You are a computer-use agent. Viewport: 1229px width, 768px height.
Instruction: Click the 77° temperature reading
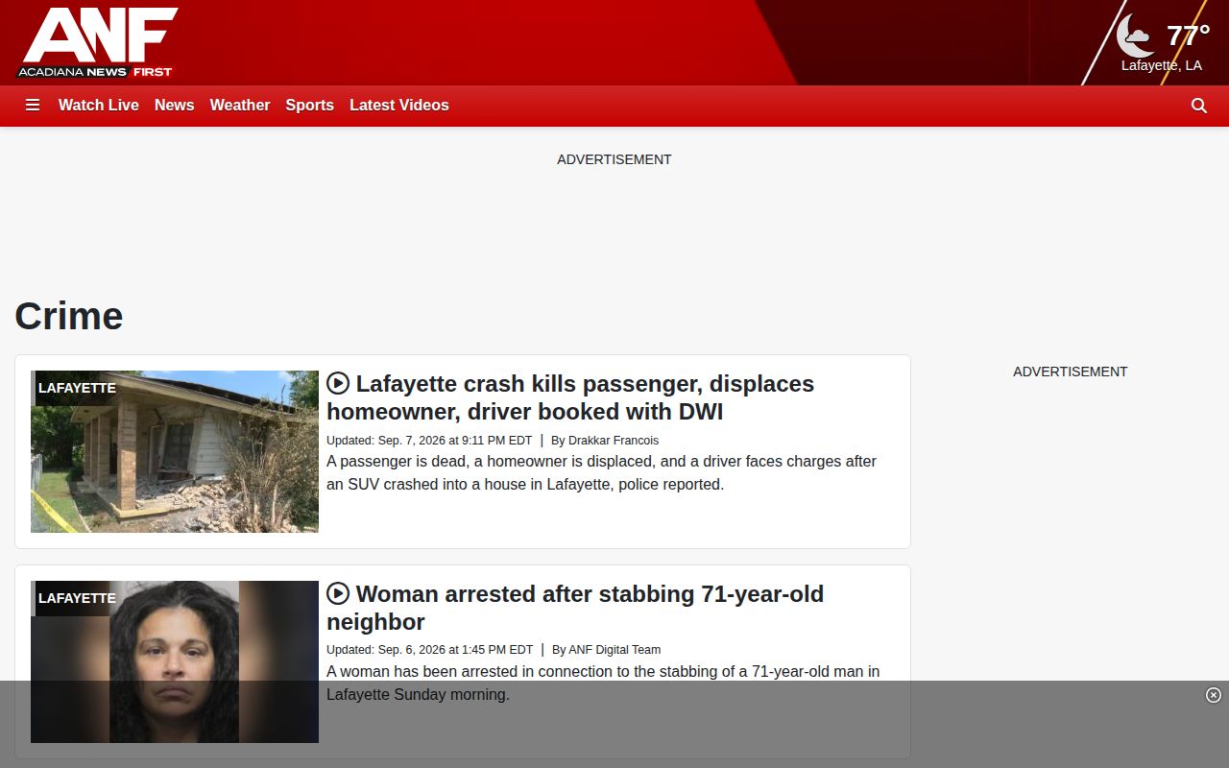(x=1188, y=36)
